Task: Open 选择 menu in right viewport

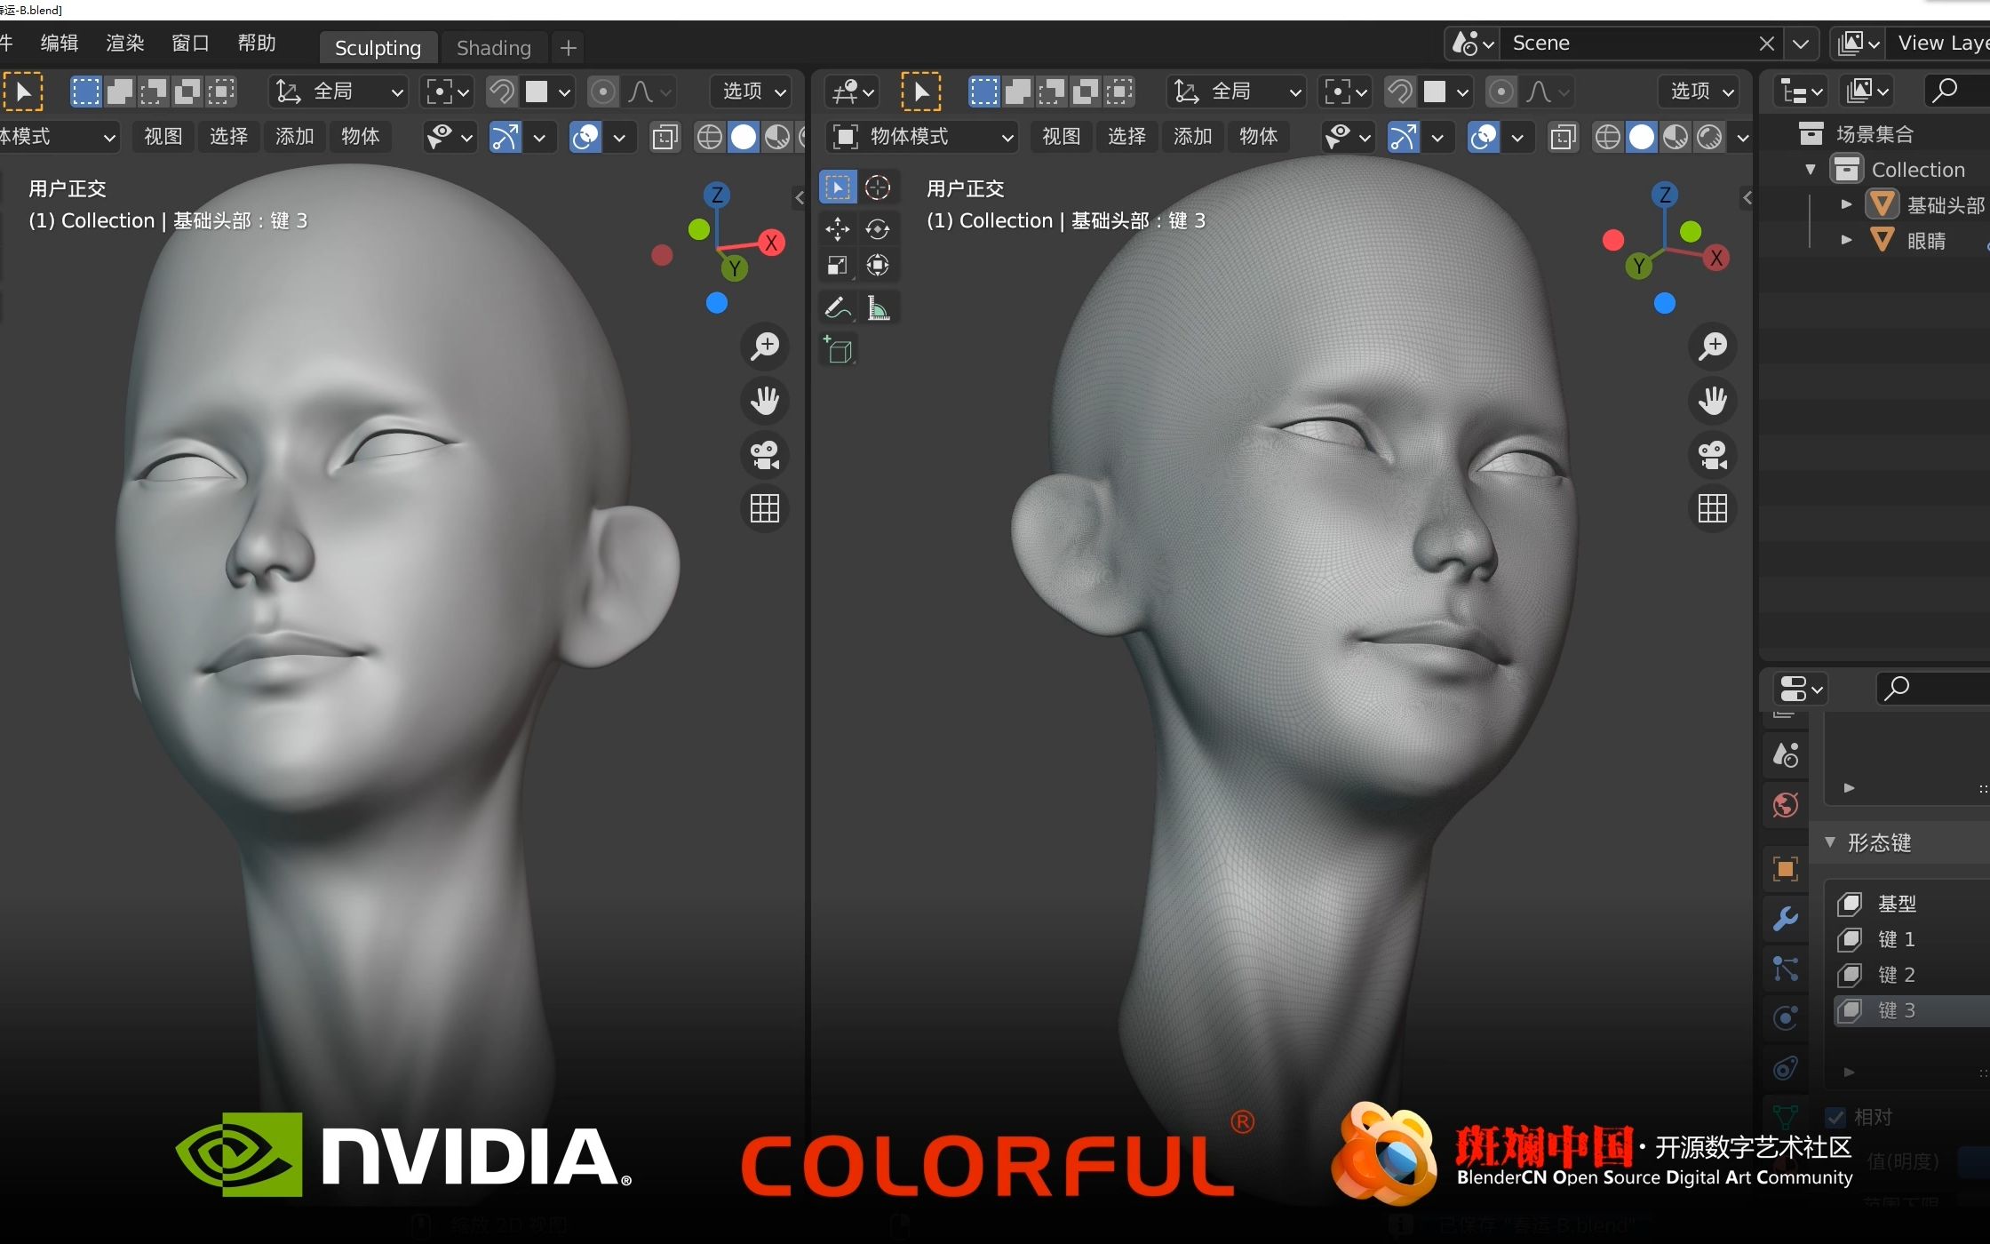Action: pos(1126,137)
